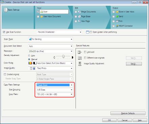
Task: Select the Auto density radio button
Action: [29, 56]
